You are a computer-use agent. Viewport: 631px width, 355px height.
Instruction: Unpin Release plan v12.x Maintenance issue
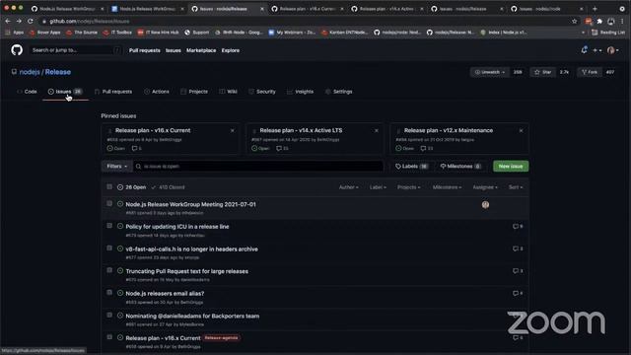(x=521, y=130)
